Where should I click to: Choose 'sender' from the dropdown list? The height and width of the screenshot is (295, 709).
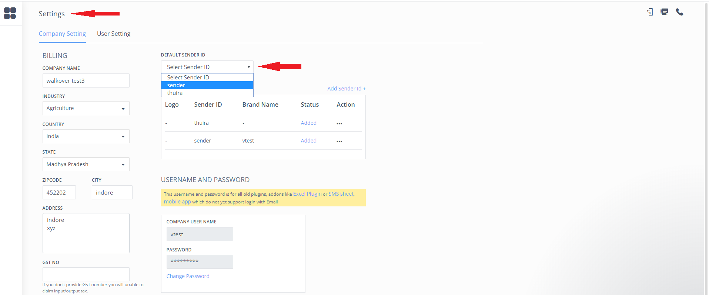pyautogui.click(x=207, y=85)
